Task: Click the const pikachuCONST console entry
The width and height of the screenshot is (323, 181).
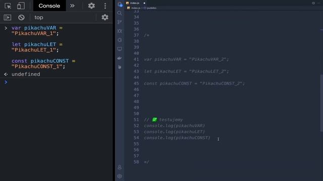Action: (43, 64)
